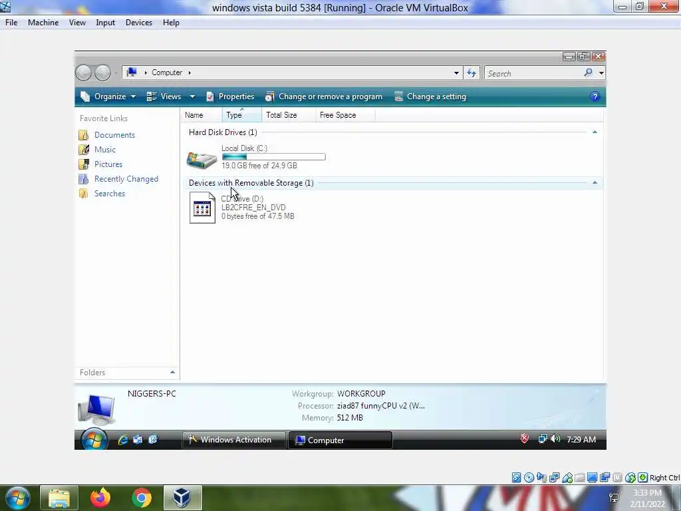Screen dimensions: 681x511
Task: Open Searches favorite link
Action: click(x=110, y=194)
